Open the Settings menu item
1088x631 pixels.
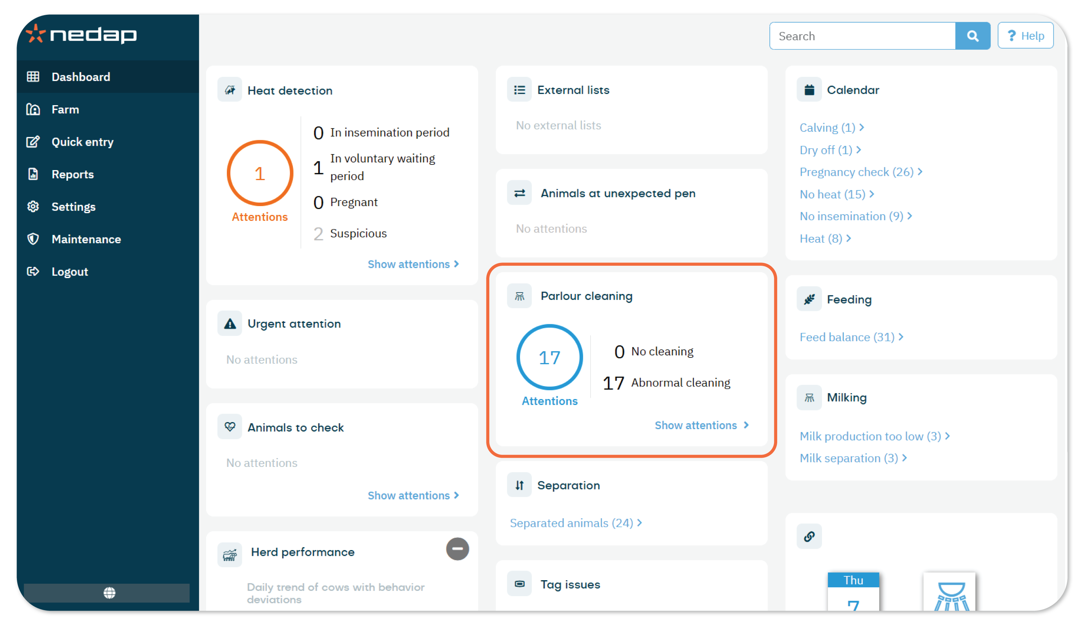[108, 206]
